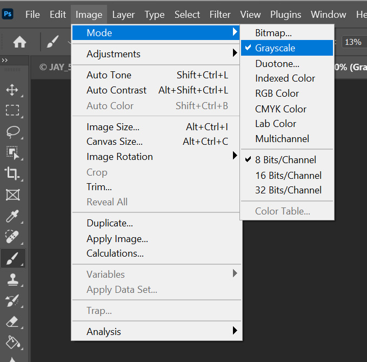Open the Brush tool preset icon in options bar

tap(52, 42)
